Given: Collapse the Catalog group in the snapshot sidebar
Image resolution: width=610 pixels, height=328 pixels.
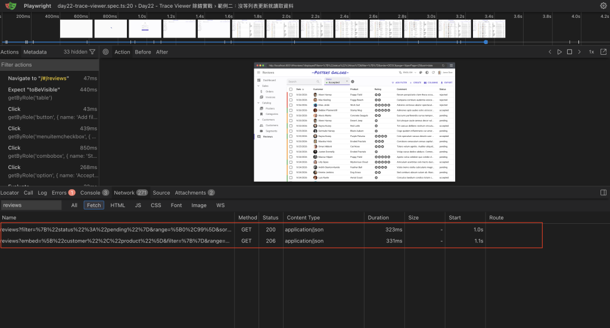Looking at the screenshot, I should [x=259, y=103].
